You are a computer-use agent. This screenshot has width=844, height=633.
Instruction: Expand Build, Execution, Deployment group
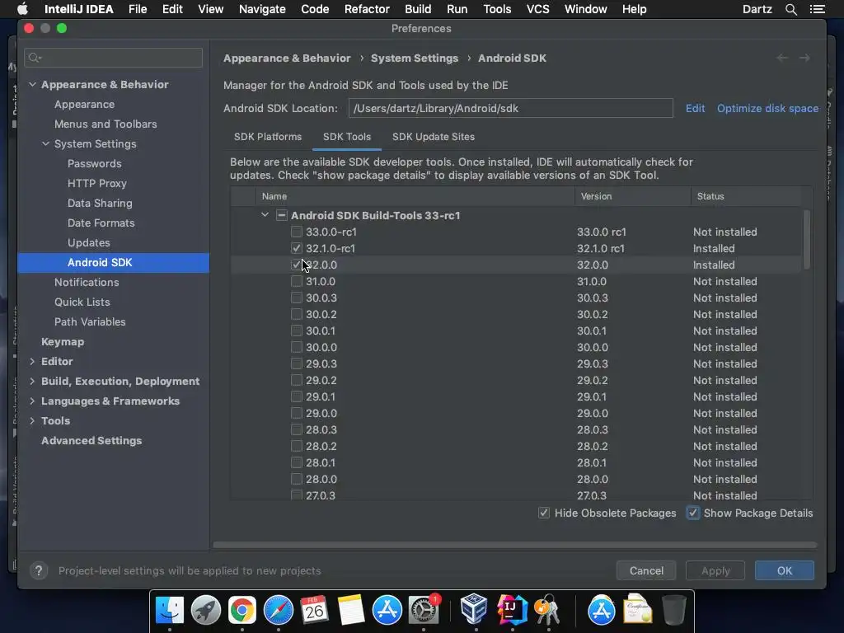[32, 381]
